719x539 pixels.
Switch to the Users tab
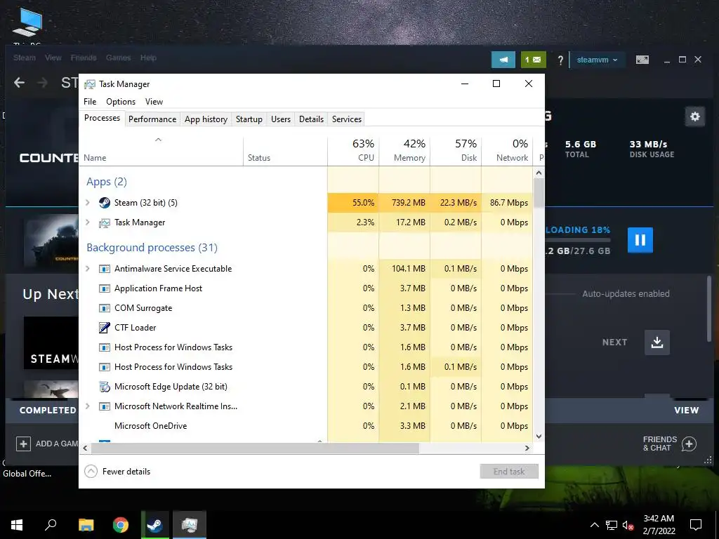(x=281, y=119)
